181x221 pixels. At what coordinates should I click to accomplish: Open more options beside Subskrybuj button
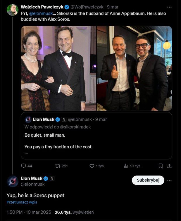(169, 180)
